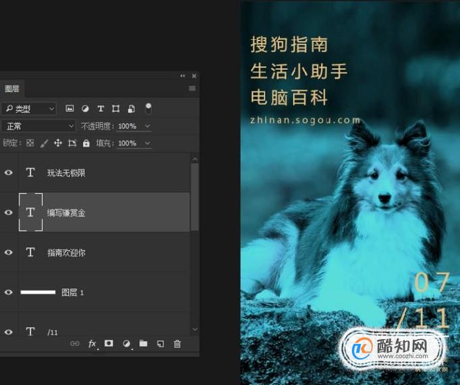Open the Layers panel options menu
Viewport: 460px width, 385px height.
pyautogui.click(x=192, y=88)
